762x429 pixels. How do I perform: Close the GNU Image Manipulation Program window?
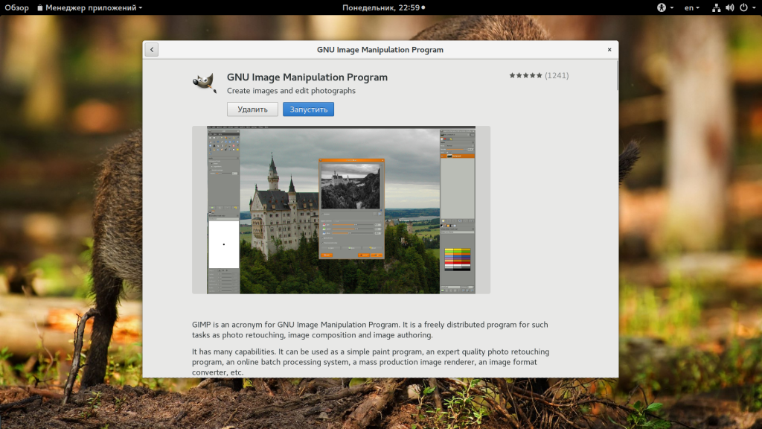pyautogui.click(x=609, y=50)
